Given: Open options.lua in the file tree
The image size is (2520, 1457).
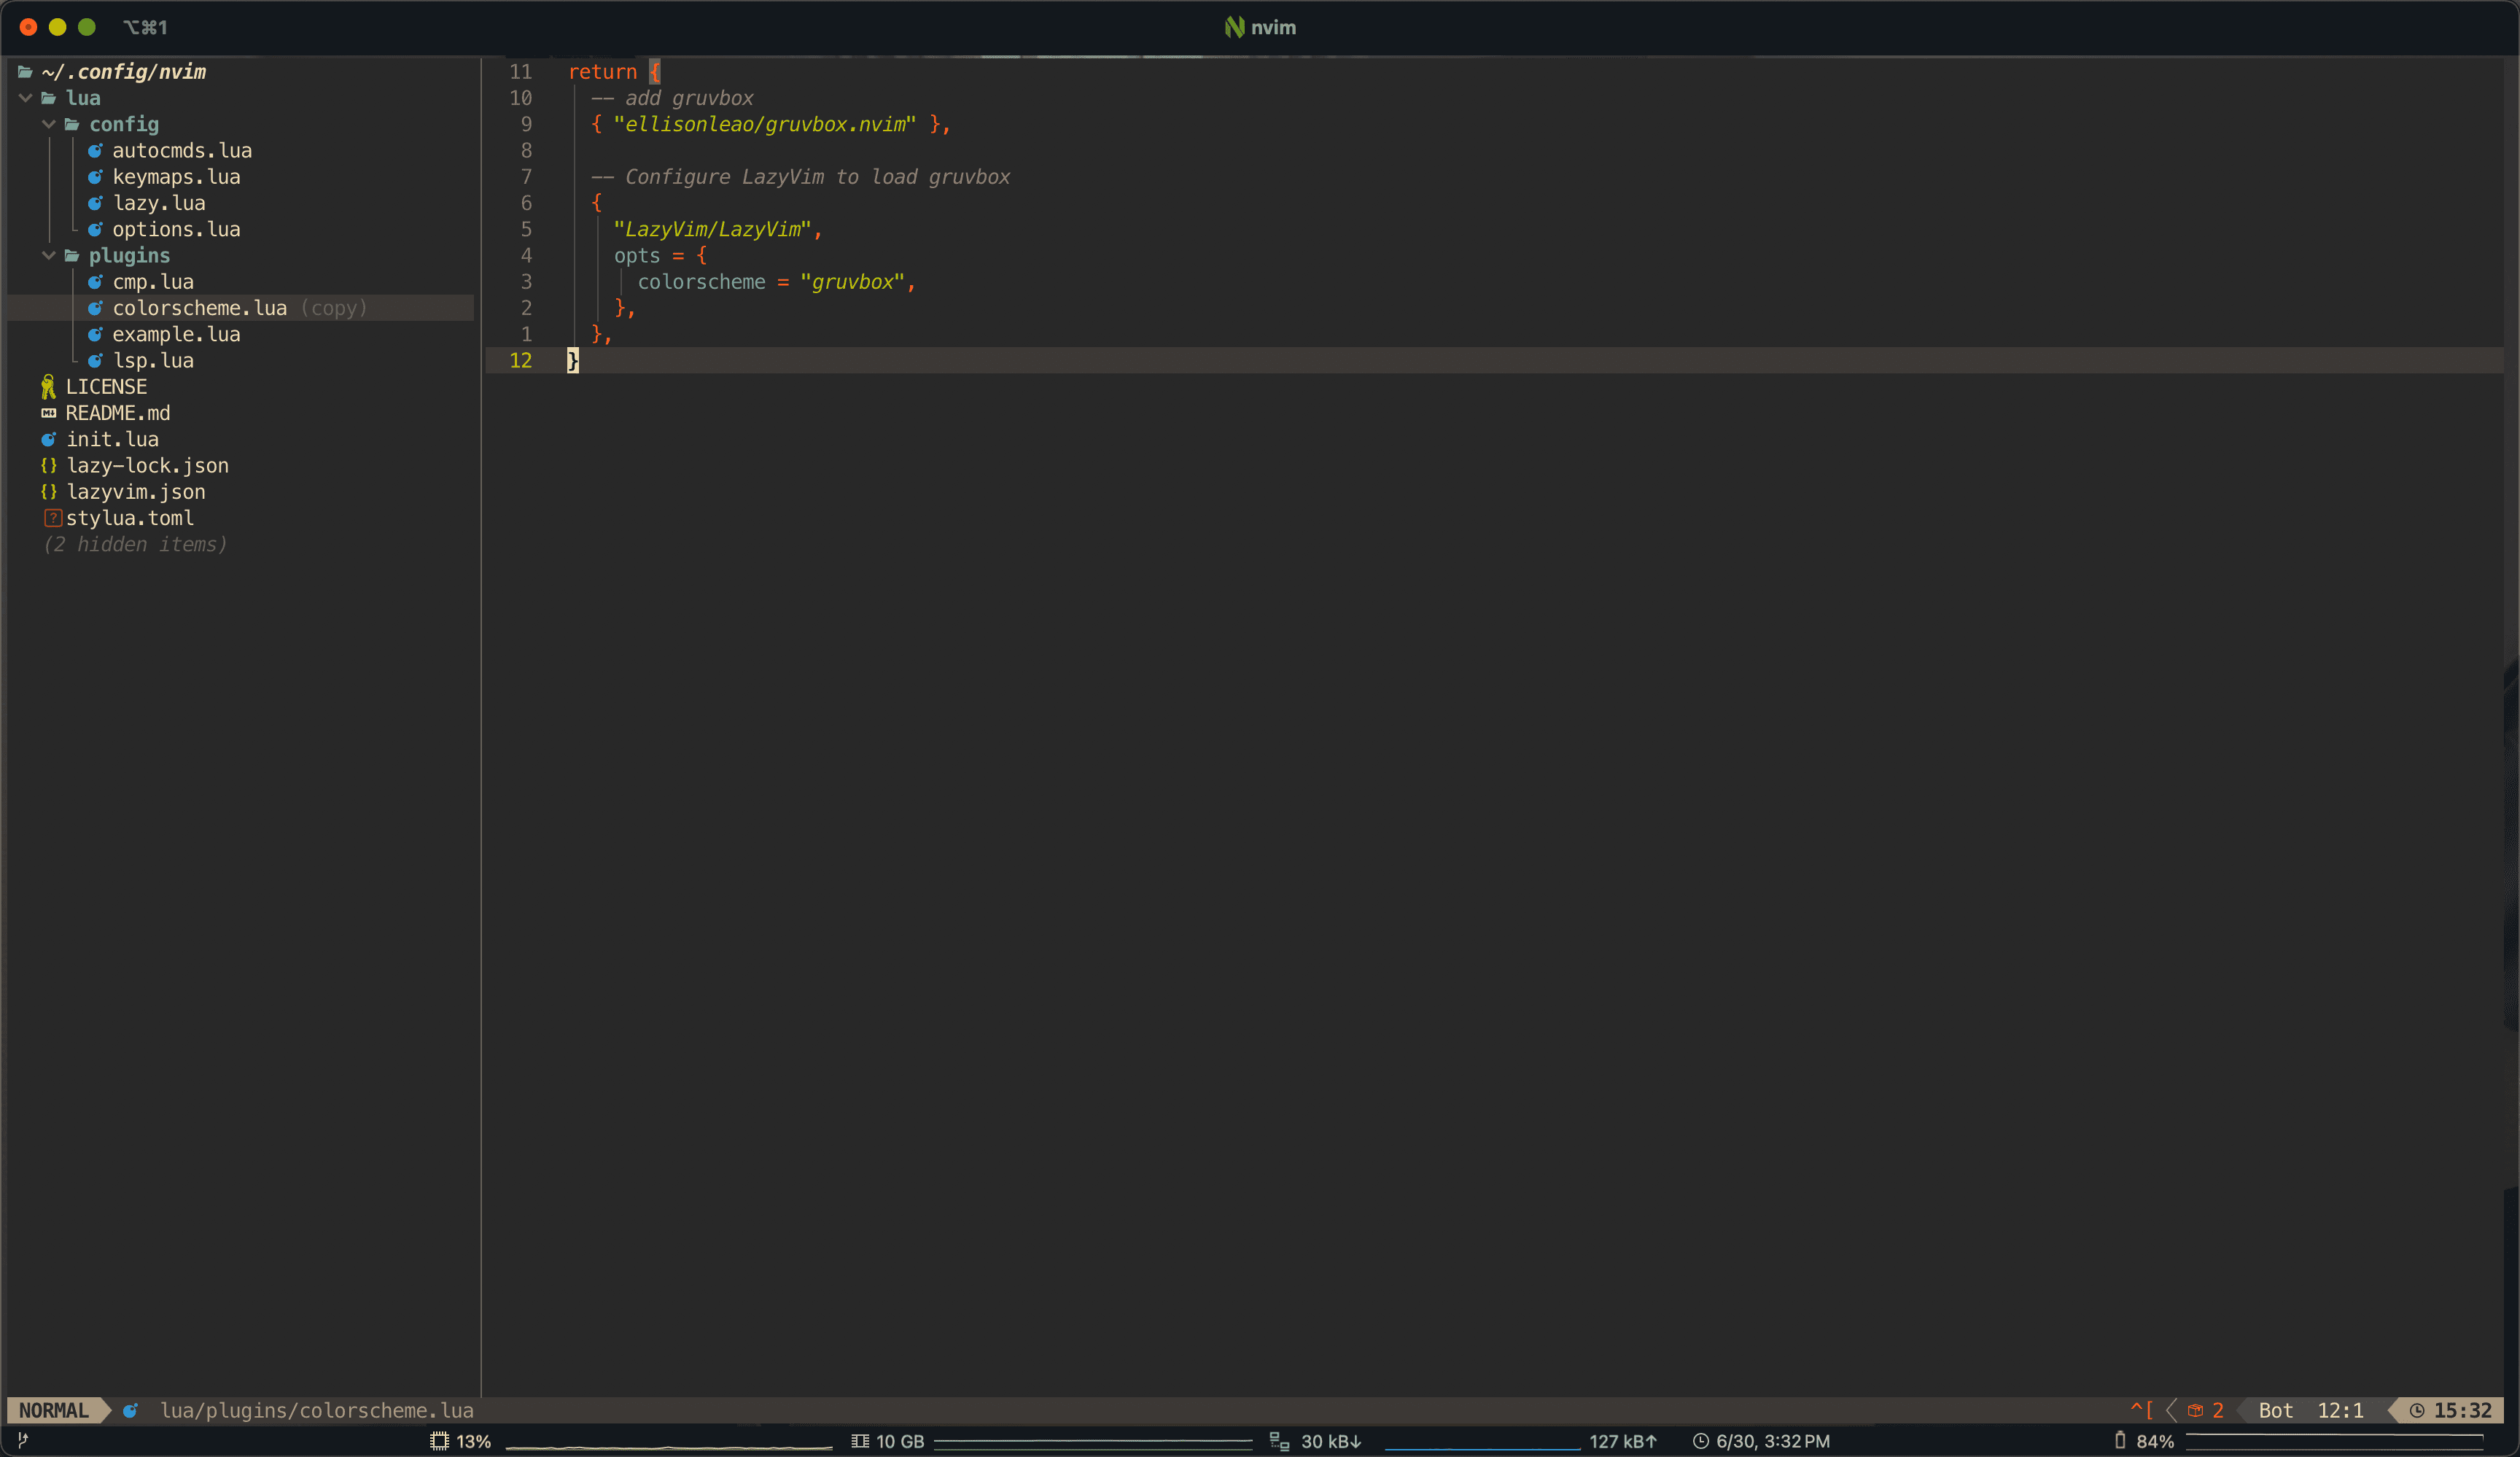Looking at the screenshot, I should (x=176, y=229).
